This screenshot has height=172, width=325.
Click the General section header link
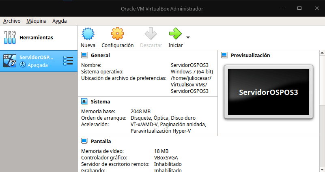tap(100, 55)
